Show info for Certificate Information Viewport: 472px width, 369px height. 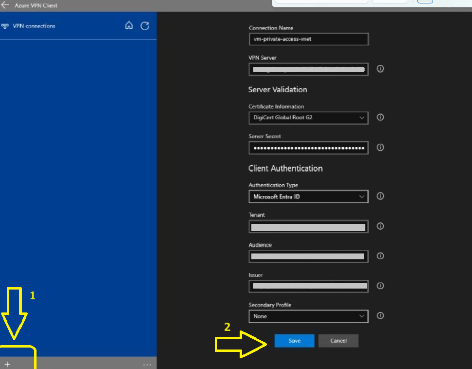380,117
